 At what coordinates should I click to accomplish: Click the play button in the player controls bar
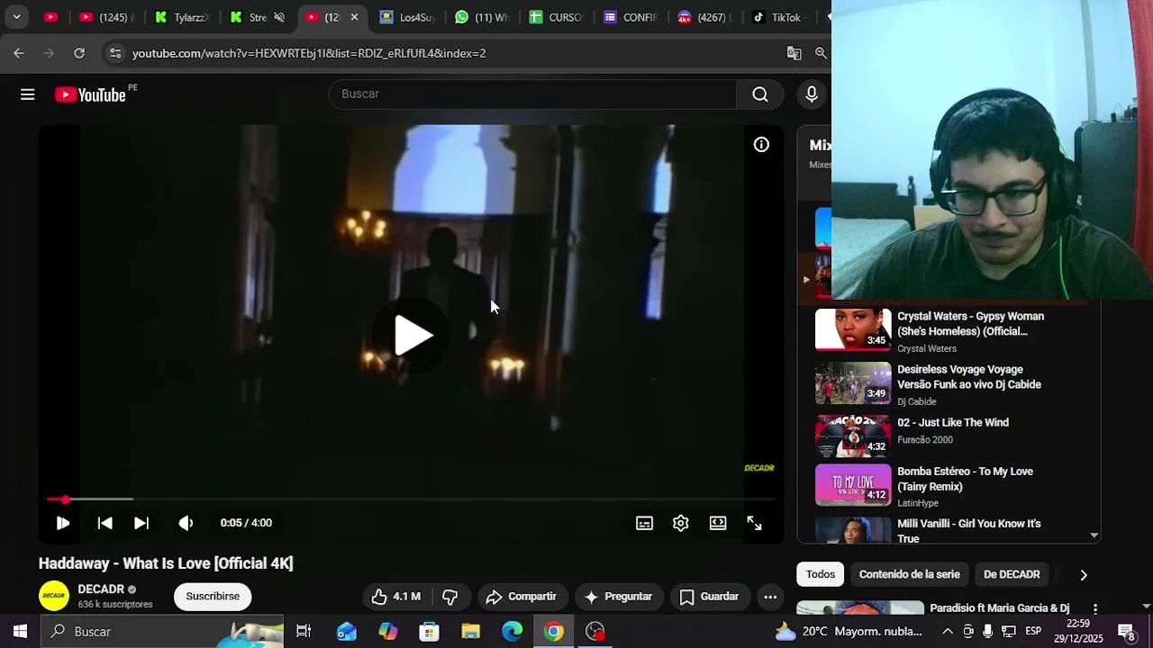(63, 523)
